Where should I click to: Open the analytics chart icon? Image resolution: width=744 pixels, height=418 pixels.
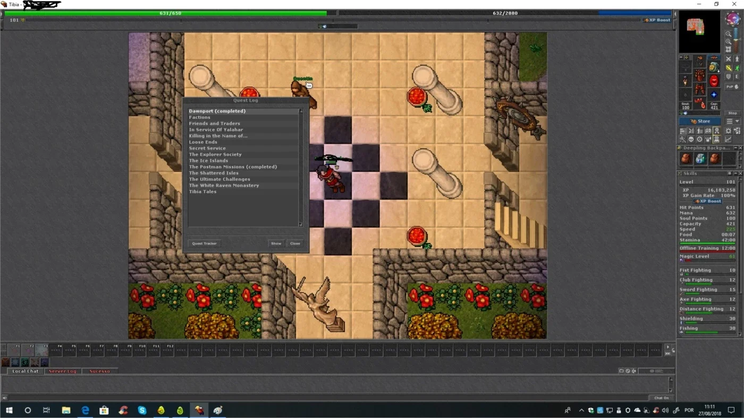pyautogui.click(x=728, y=139)
